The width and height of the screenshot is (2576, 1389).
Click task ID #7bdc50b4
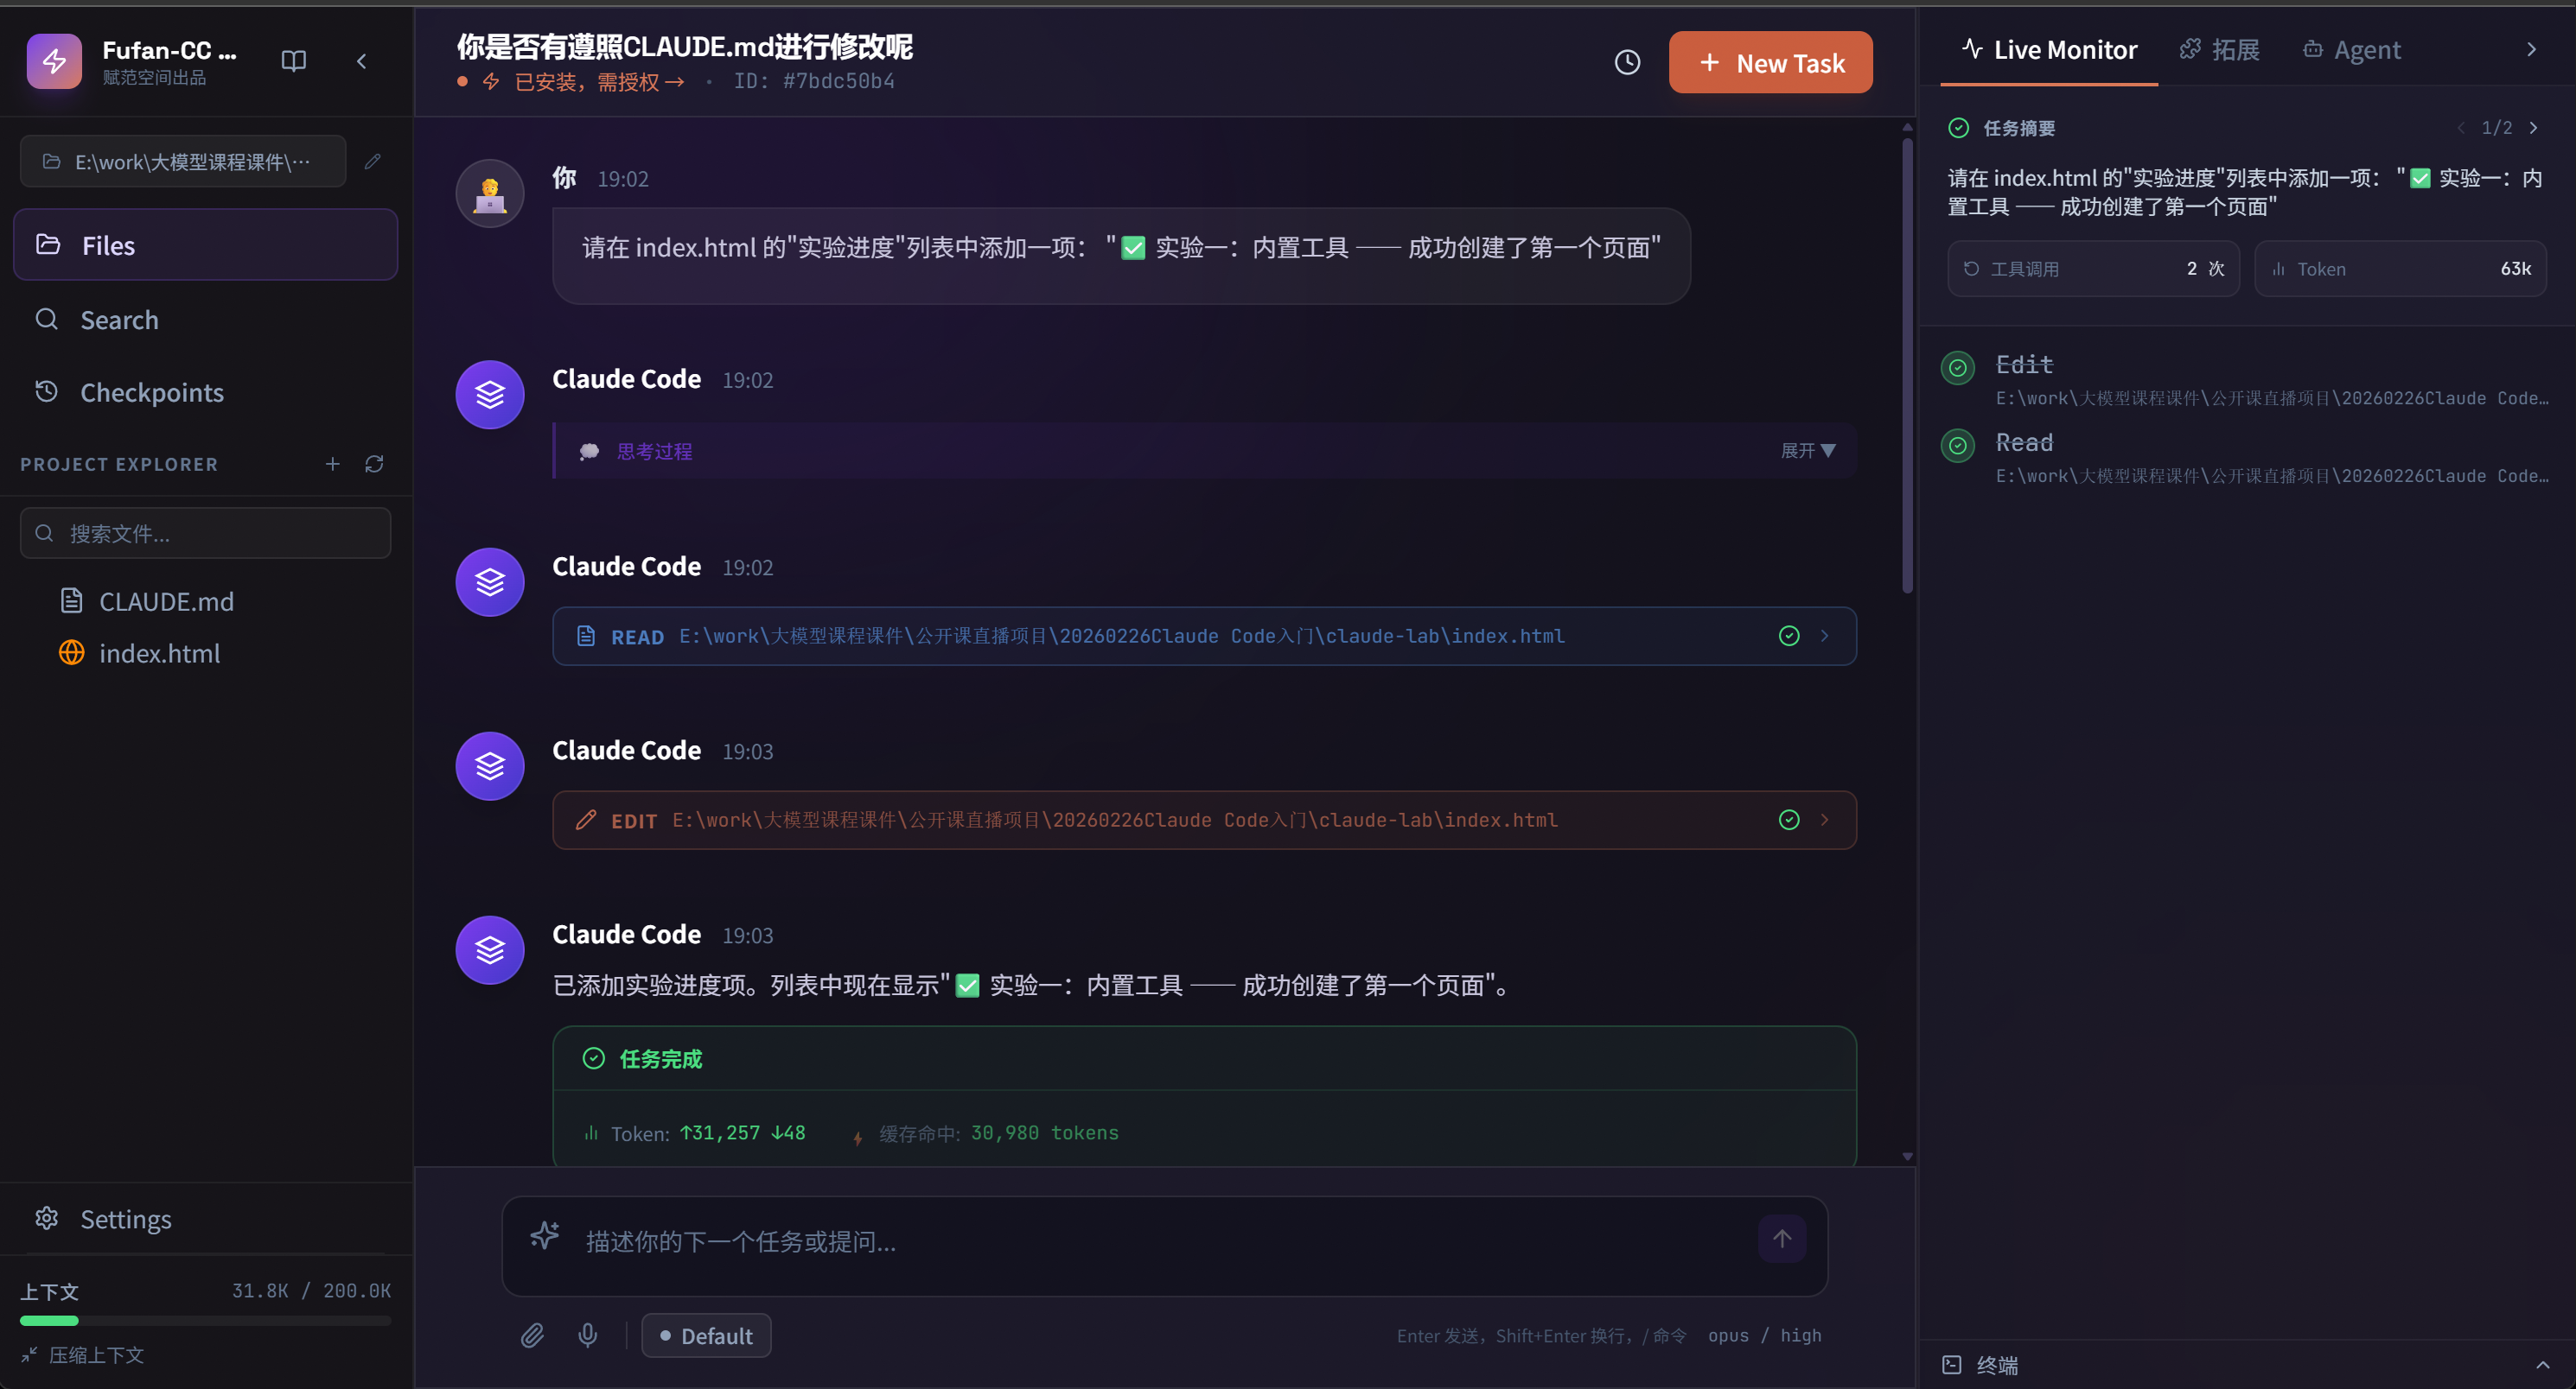click(x=814, y=81)
